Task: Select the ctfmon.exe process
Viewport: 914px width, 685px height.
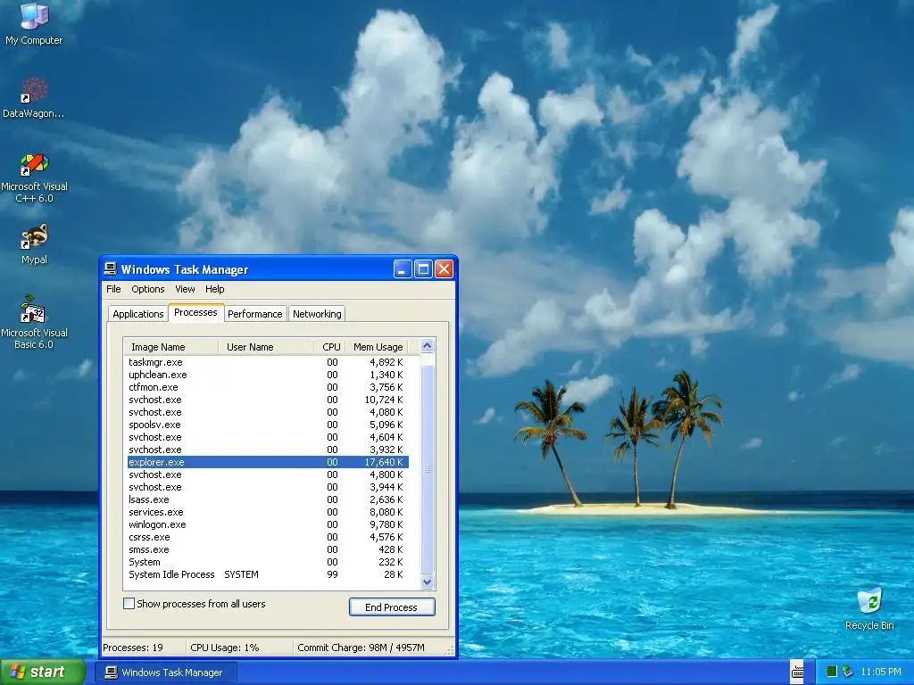Action: [x=268, y=387]
